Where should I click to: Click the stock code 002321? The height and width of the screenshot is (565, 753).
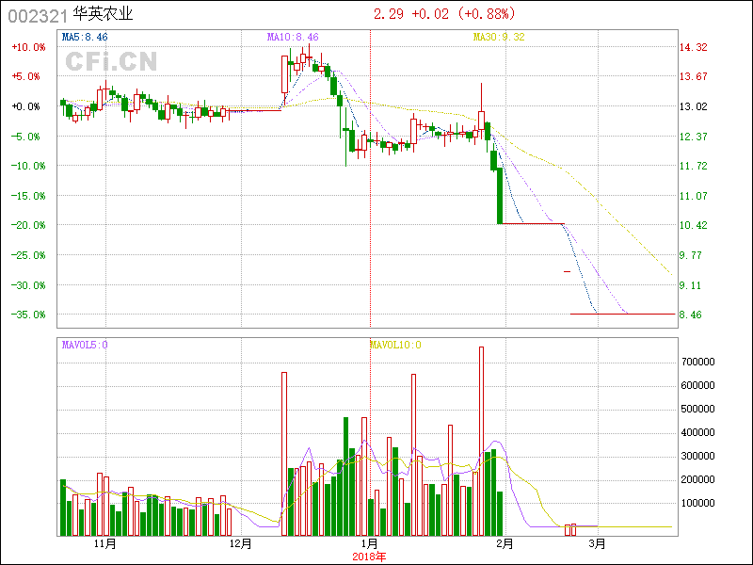[x=37, y=15]
